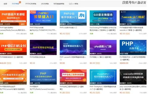Open the PHP7开发/web前端/MySQL/THINKPHP title link
This screenshot has width=148, height=94.
click(x=43, y=29)
